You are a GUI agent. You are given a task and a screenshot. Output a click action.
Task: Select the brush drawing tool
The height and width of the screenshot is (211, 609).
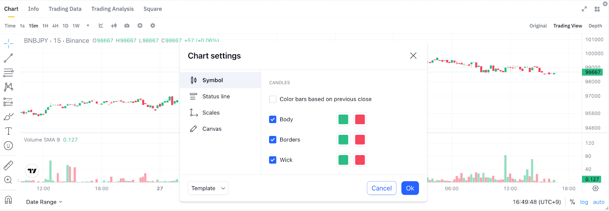tap(8, 117)
